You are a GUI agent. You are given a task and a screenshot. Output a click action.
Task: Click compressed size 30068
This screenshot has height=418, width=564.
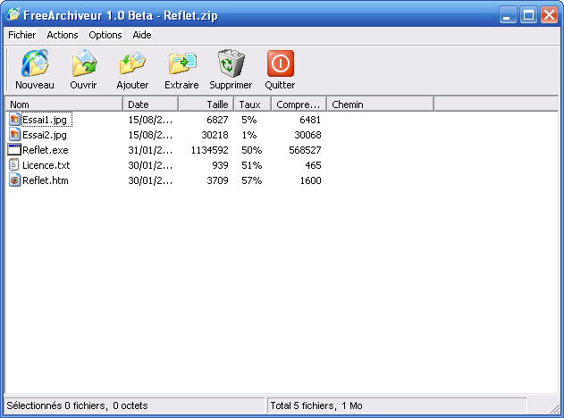[x=307, y=135]
